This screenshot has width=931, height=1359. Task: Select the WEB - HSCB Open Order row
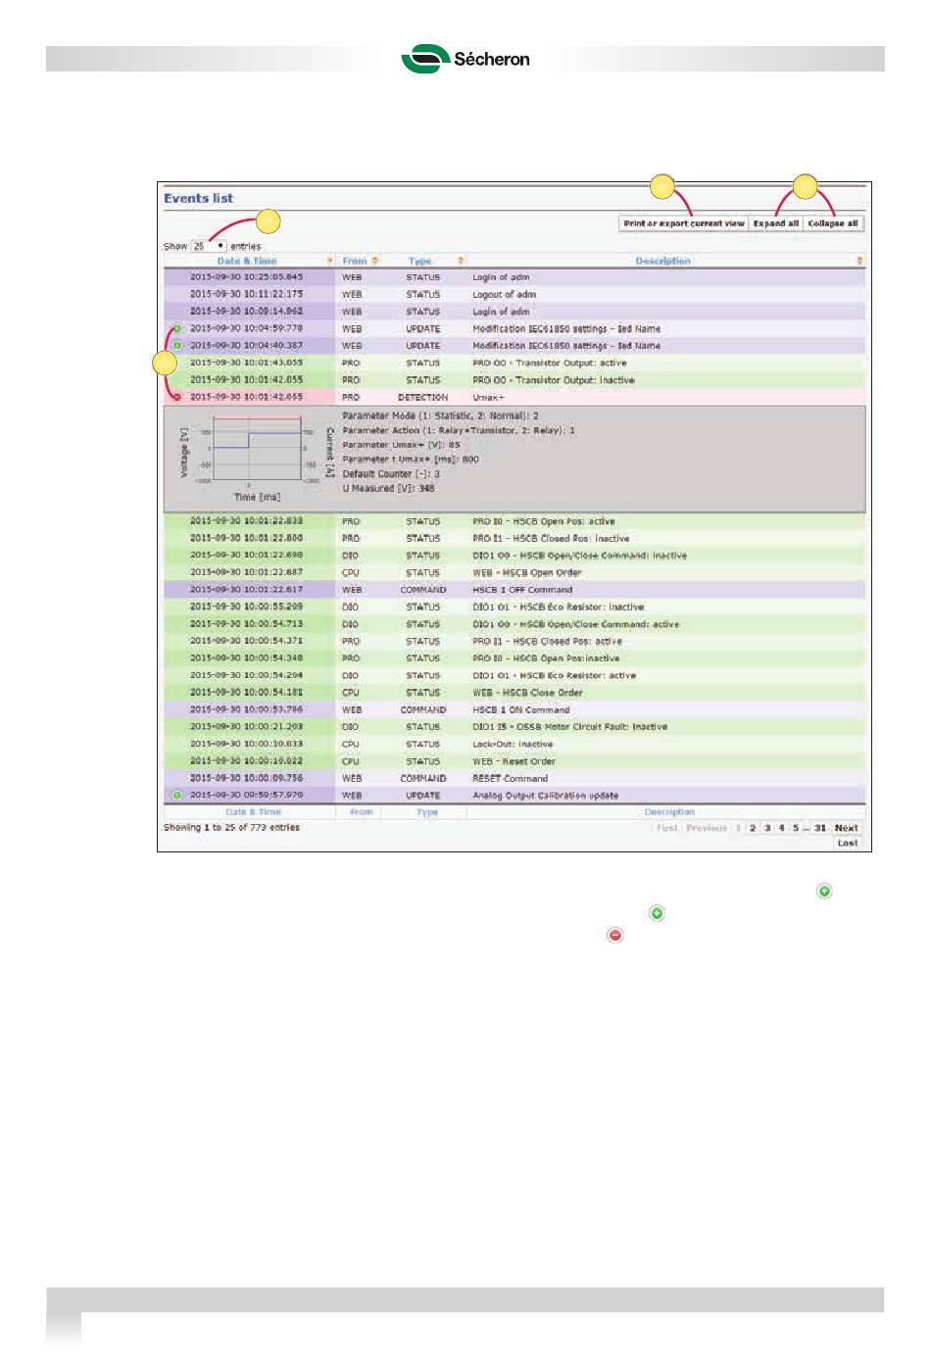pos(514,572)
